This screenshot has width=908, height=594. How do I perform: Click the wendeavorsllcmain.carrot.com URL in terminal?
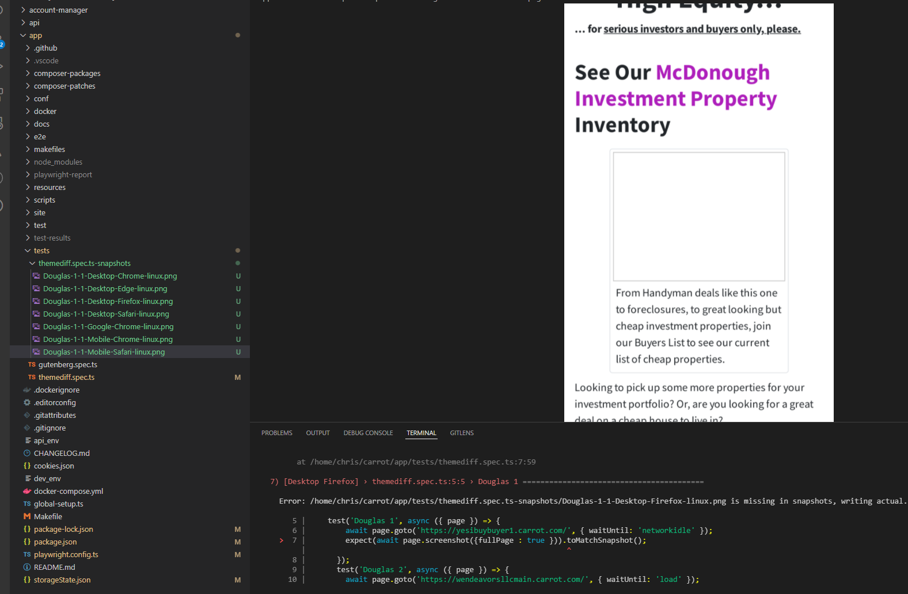503,580
